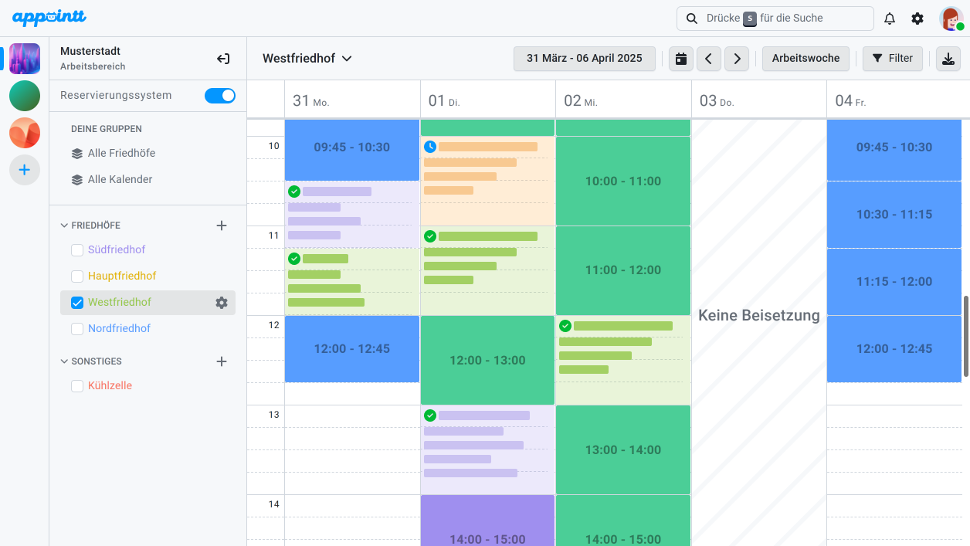Select Alle Friedhöfe group
970x546 pixels.
(x=120, y=153)
